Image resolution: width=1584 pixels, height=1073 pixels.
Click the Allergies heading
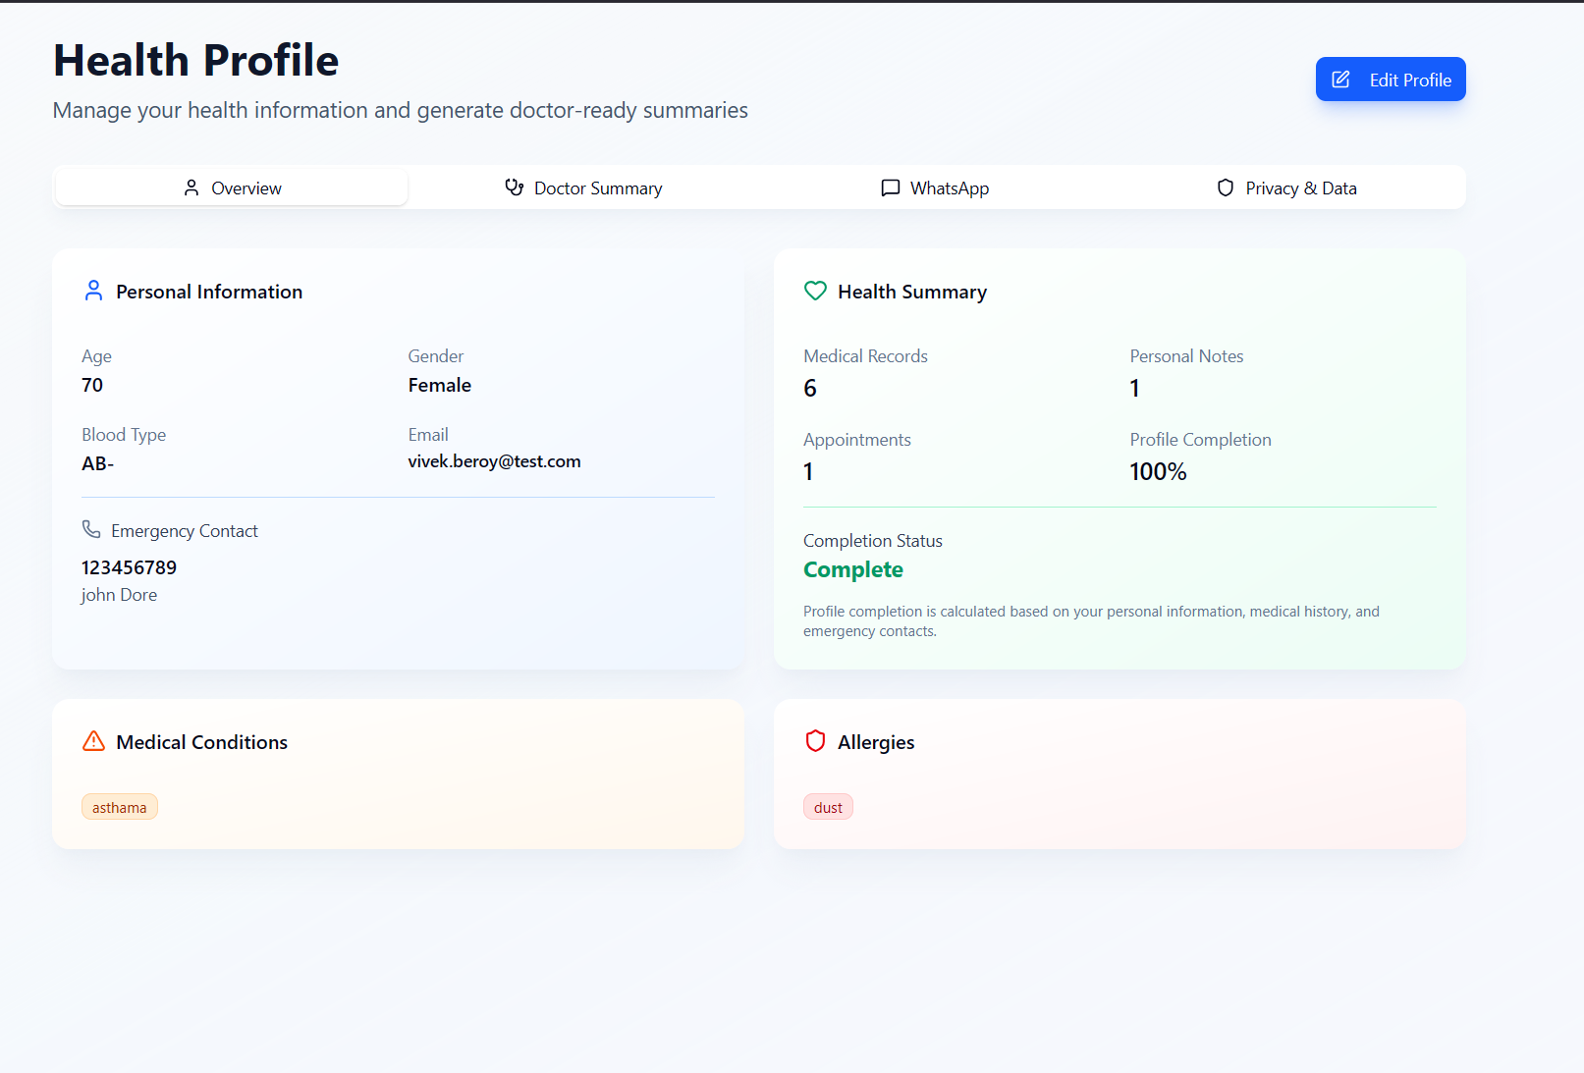click(876, 742)
